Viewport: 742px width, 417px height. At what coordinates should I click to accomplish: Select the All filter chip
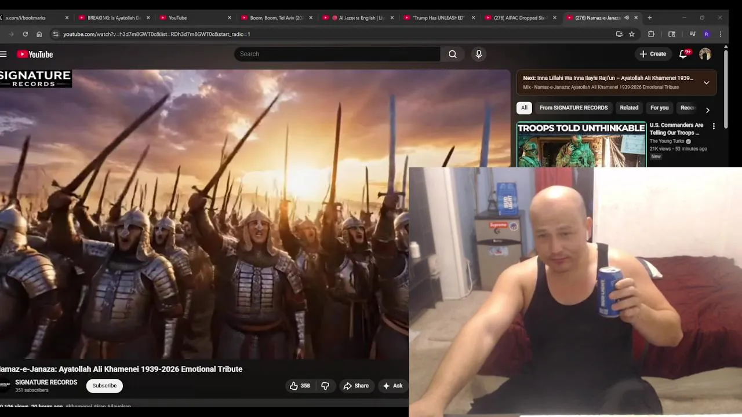(524, 108)
